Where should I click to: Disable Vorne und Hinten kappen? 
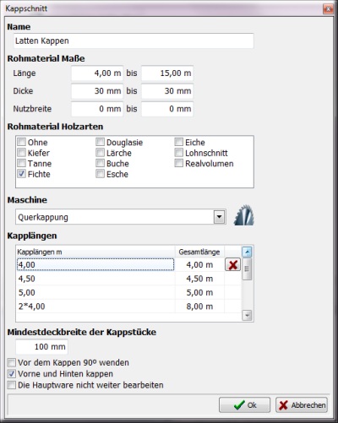(12, 374)
